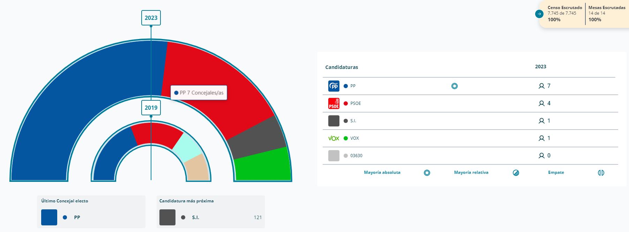
Task: Click the absolute majority icon in PP row
Action: [454, 86]
